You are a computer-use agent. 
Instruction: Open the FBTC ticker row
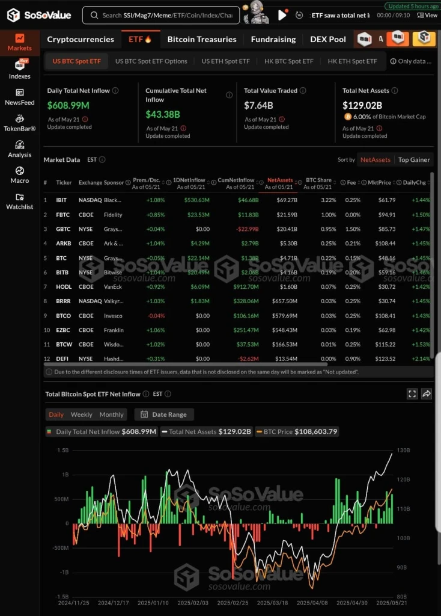point(237,215)
